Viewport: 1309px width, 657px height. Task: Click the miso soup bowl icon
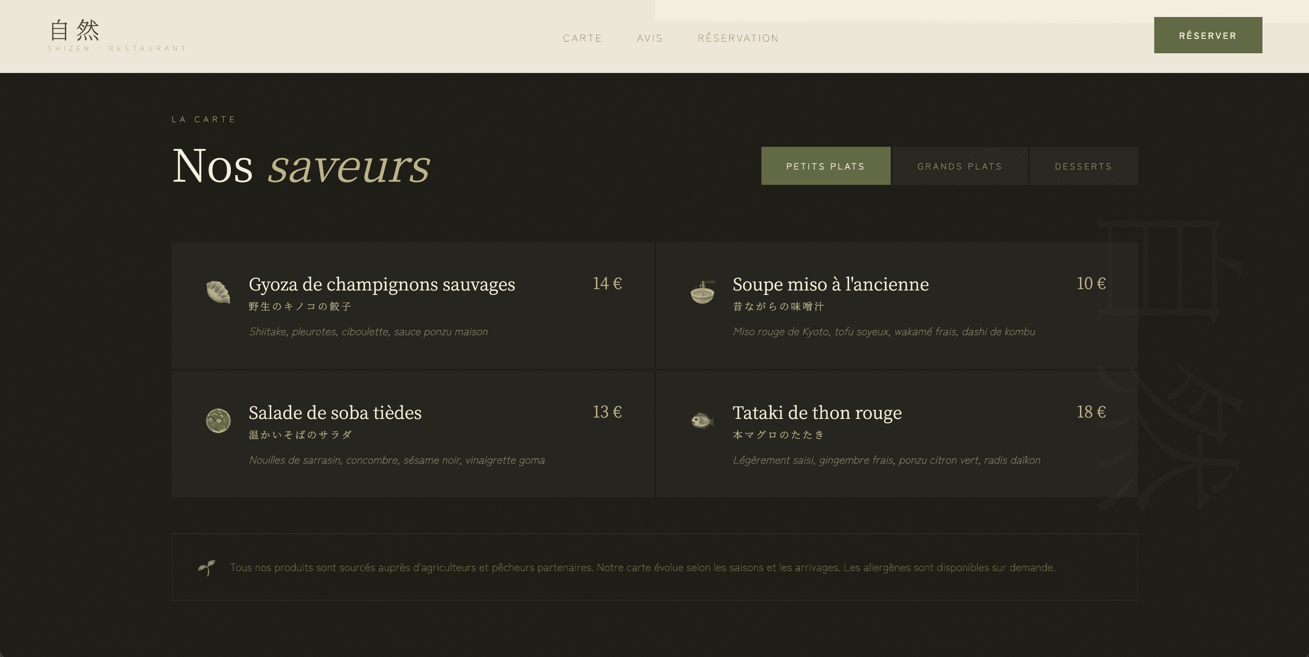(702, 292)
